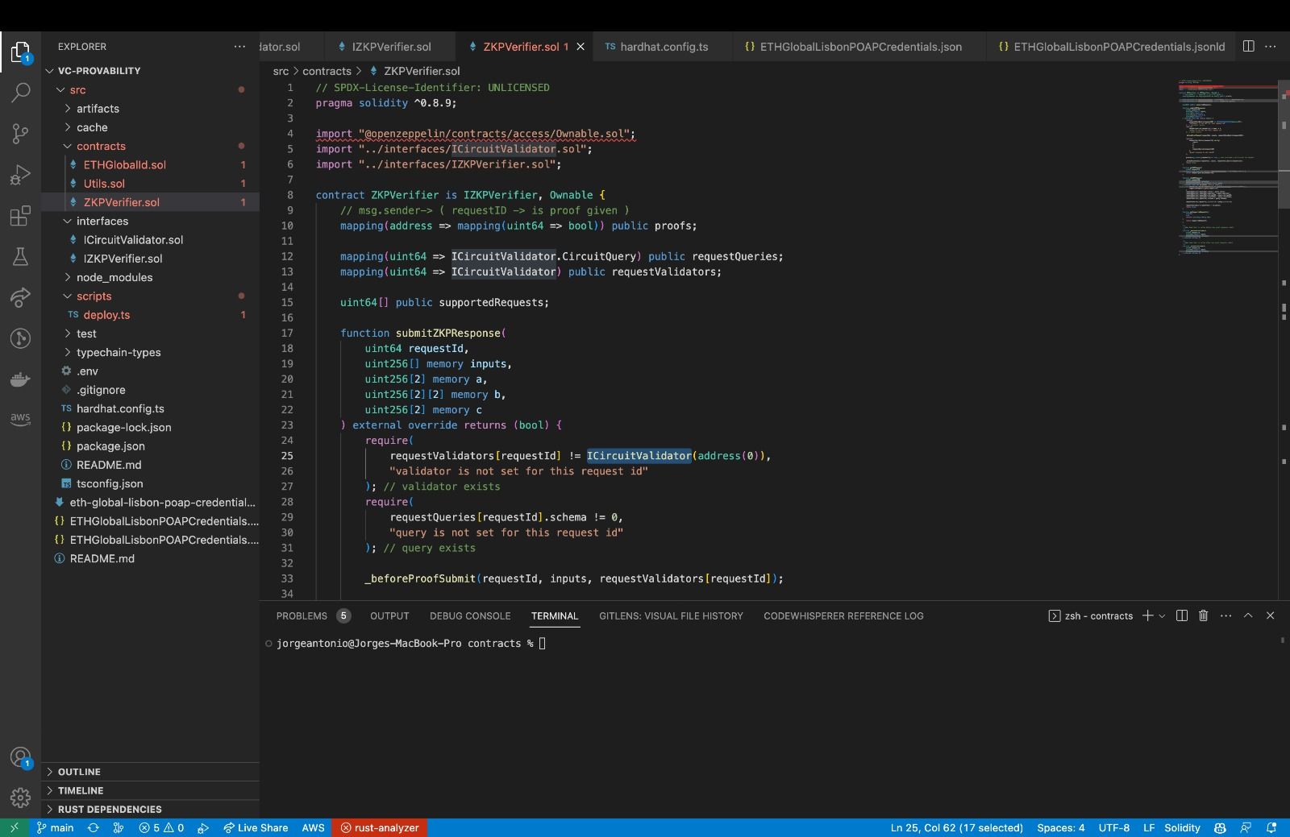
Task: Collapse the src folder
Action: (x=151, y=89)
